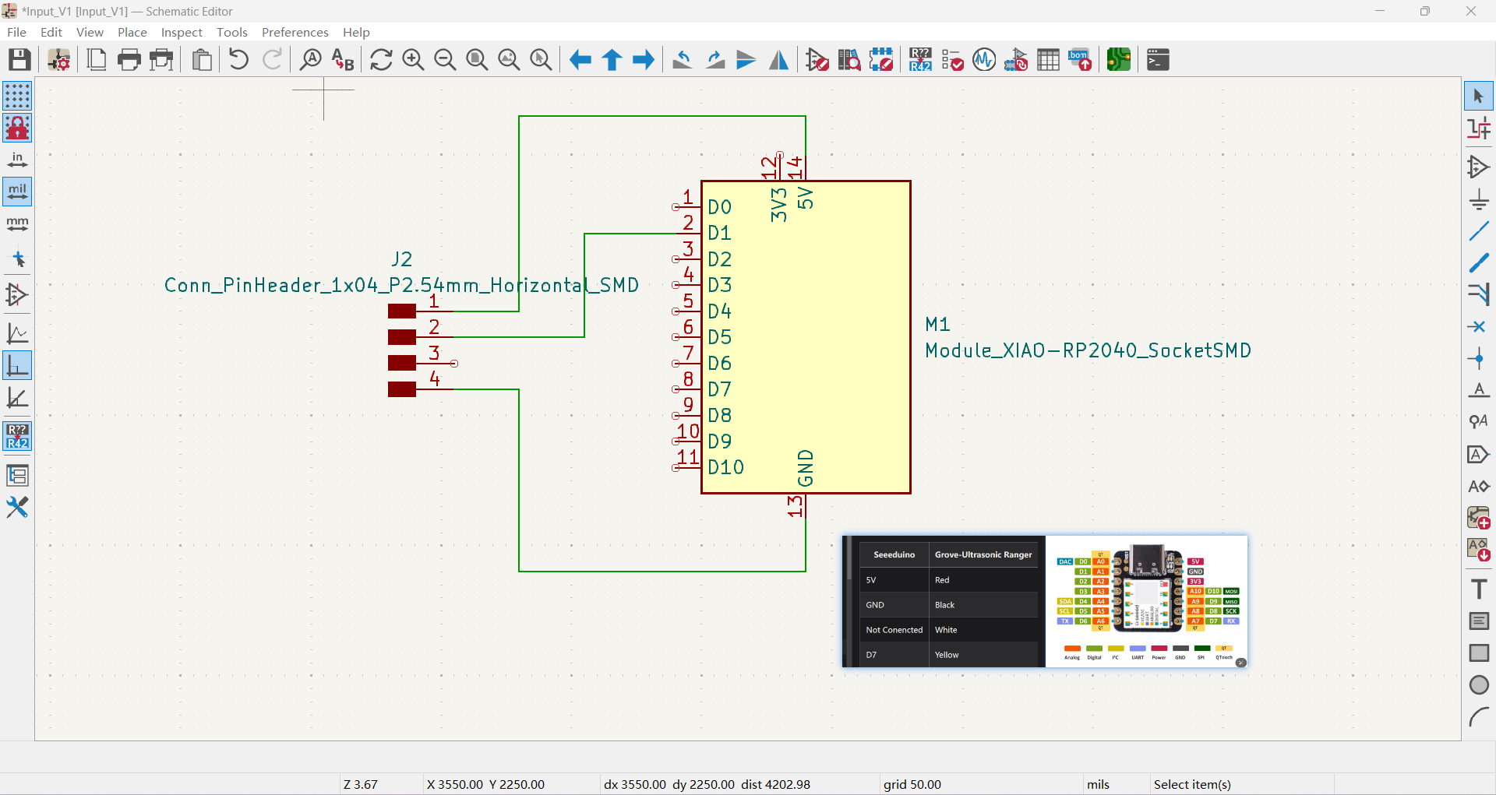Click the Seeeduino pinout reference image
The height and width of the screenshot is (795, 1496).
(1045, 601)
